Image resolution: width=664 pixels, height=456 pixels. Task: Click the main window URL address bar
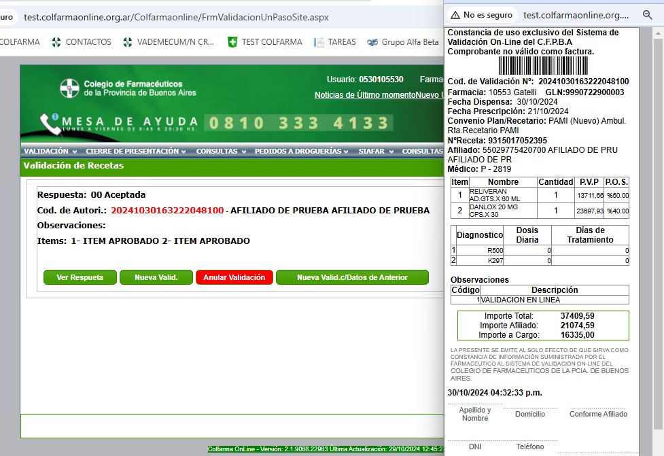176,18
